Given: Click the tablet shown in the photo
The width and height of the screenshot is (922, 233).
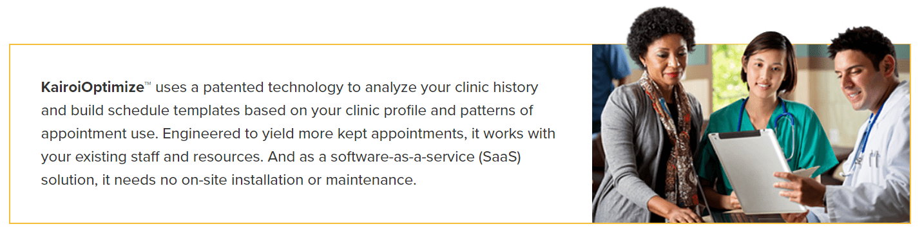Looking at the screenshot, I should pyautogui.click(x=757, y=170).
